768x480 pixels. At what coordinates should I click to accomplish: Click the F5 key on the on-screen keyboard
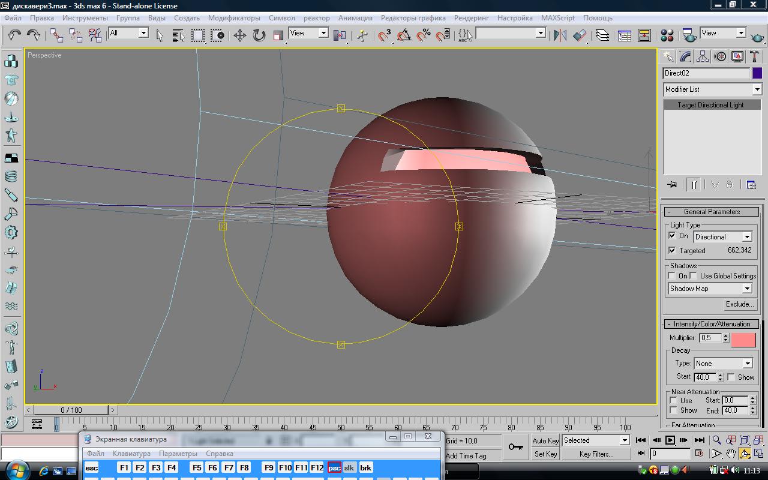(196, 467)
